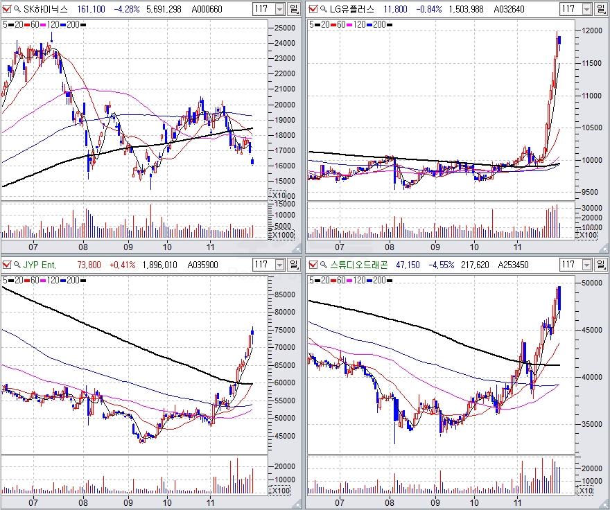Click the X1000 volume scale label on SK하이닉스
Viewport: 610px width, 510px height.
[284, 234]
